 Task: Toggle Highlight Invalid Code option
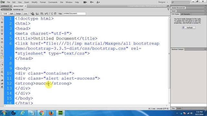(x=2, y=51)
